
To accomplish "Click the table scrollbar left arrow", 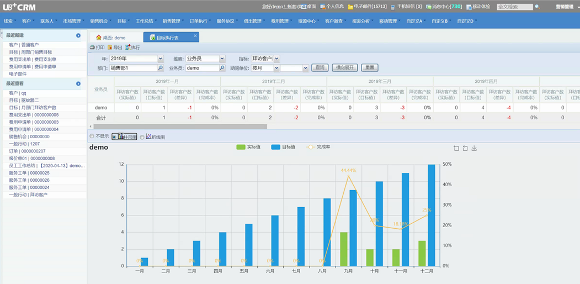I will pos(91,127).
